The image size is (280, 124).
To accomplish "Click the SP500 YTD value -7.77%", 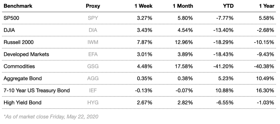I will click(x=225, y=18).
